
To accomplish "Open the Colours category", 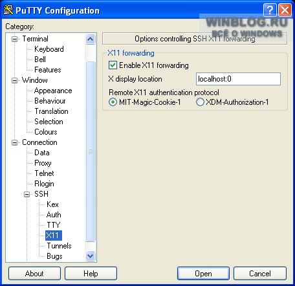I will click(x=46, y=132).
